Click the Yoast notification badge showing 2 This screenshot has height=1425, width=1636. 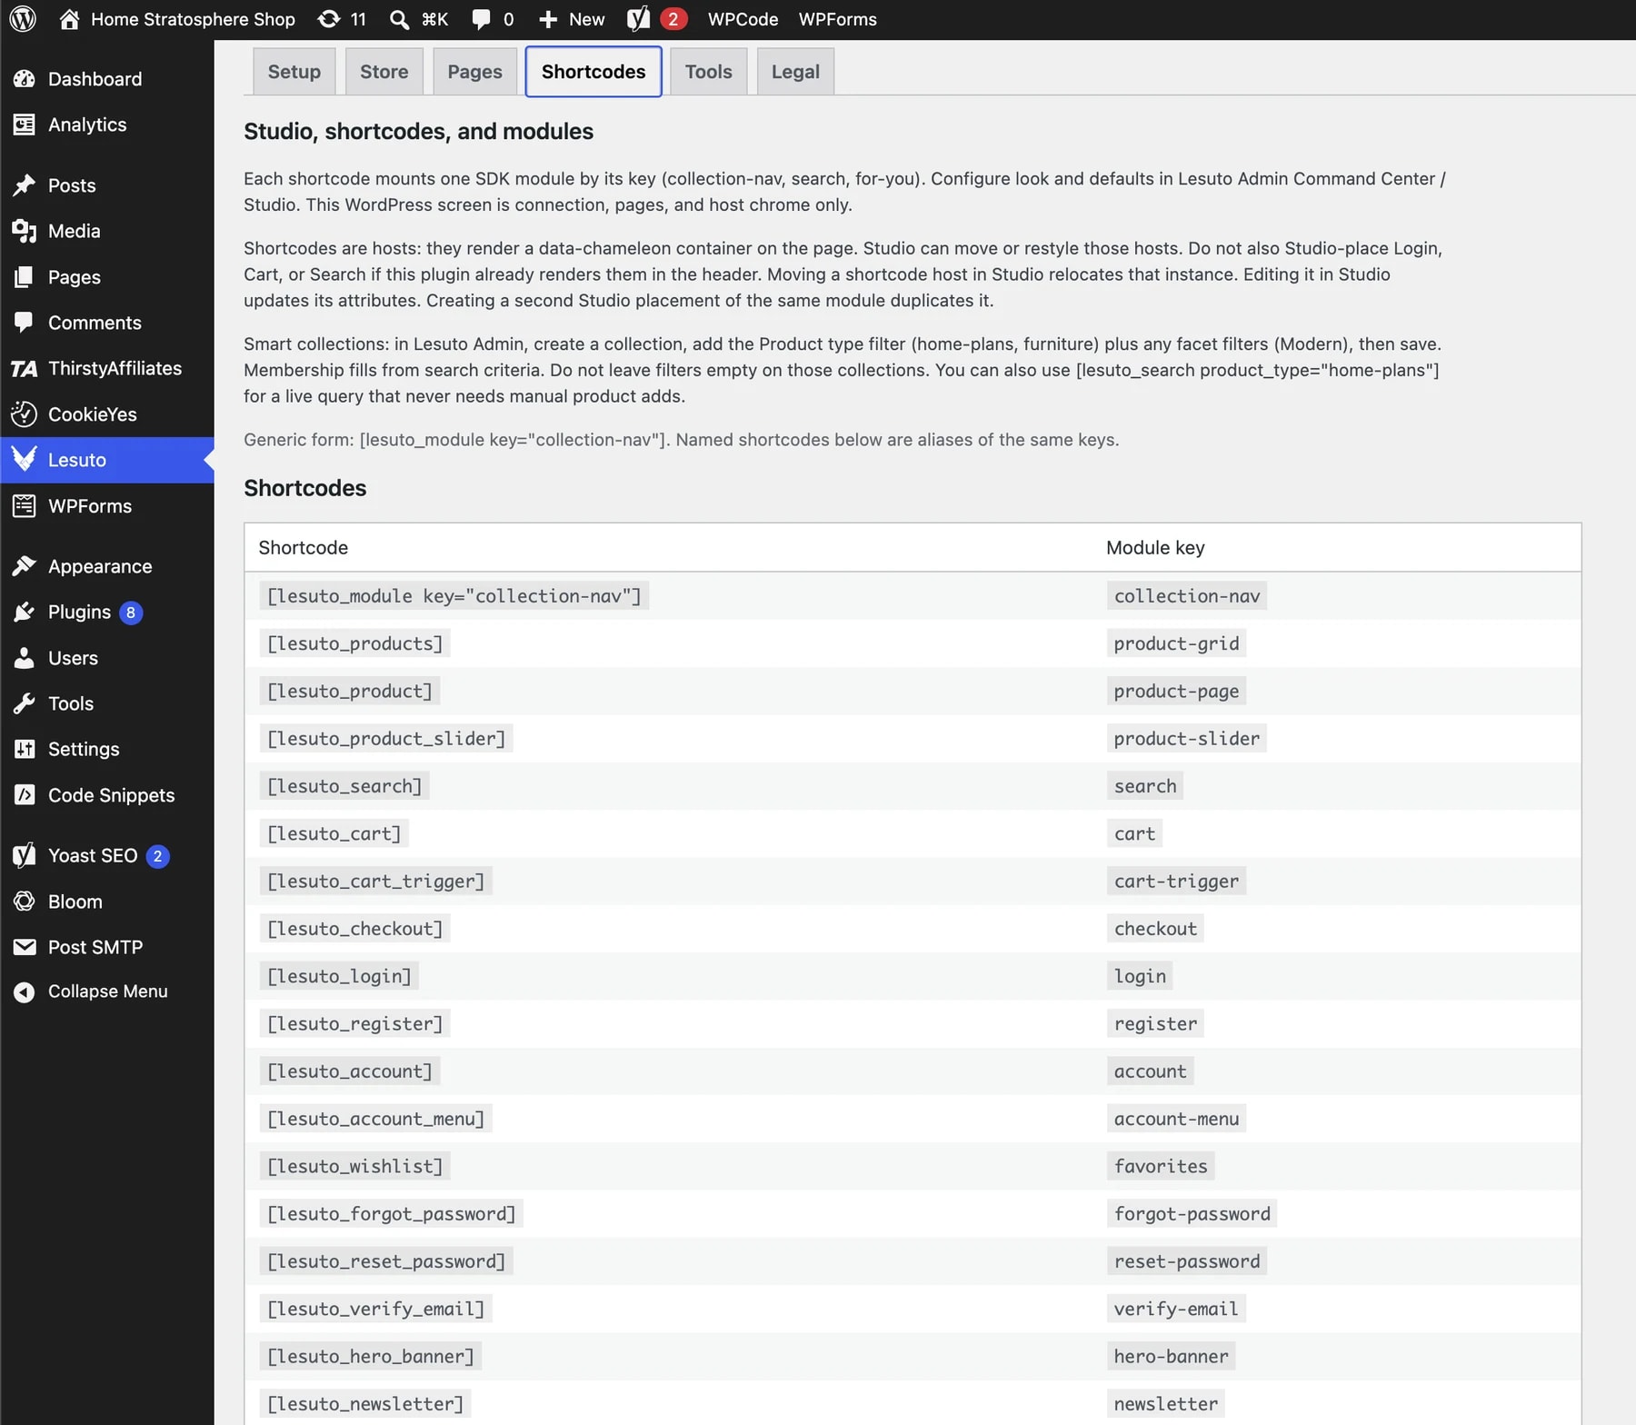click(x=673, y=19)
